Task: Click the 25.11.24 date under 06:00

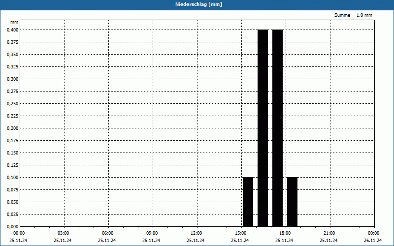Action: [107, 241]
